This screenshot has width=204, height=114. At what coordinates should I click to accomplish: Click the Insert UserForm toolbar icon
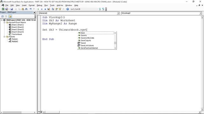click(x=6, y=9)
